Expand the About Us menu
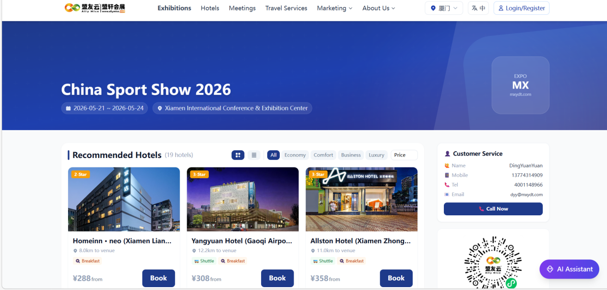 379,8
